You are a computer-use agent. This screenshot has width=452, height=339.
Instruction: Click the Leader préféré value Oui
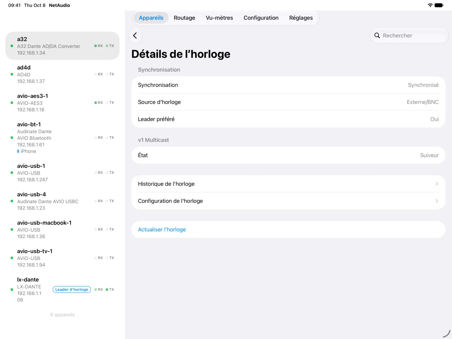[434, 119]
